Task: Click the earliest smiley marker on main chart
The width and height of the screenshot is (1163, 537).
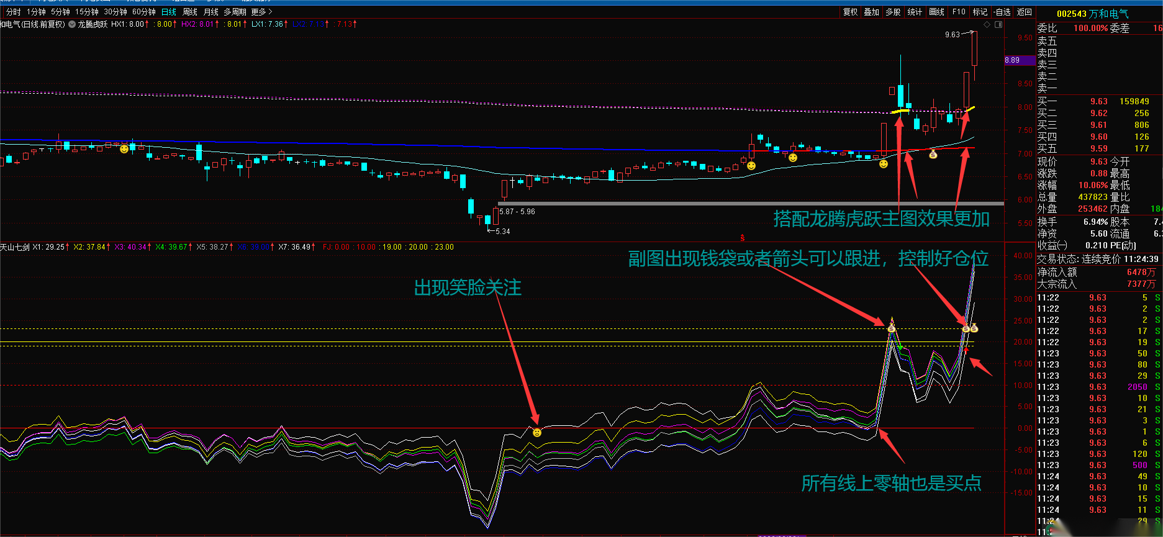Action: pyautogui.click(x=124, y=149)
